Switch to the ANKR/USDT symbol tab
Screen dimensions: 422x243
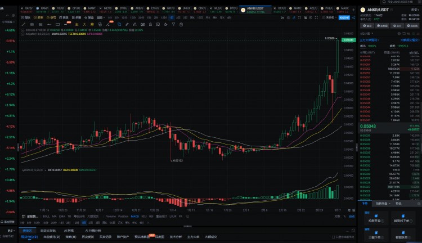pos(255,10)
